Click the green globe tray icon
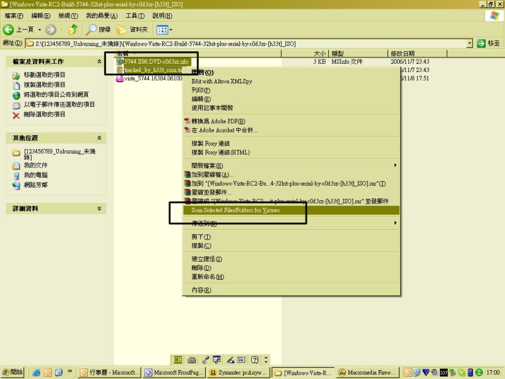This screenshot has width=505, height=379. [x=480, y=373]
